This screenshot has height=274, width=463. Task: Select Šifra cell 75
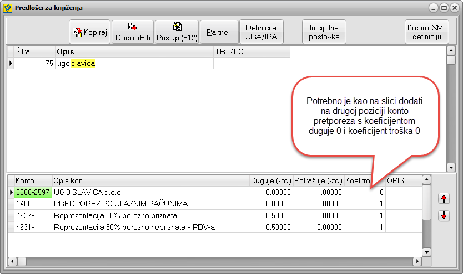click(34, 63)
